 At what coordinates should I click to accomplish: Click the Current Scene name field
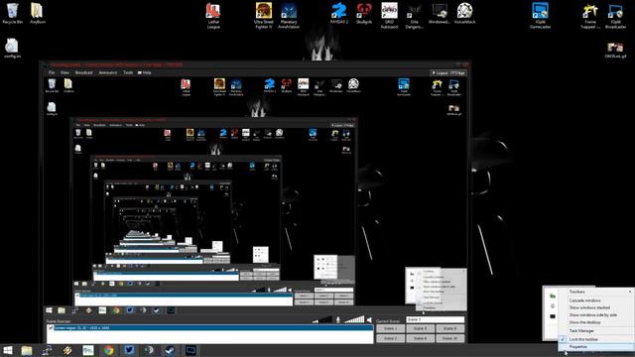click(435, 319)
